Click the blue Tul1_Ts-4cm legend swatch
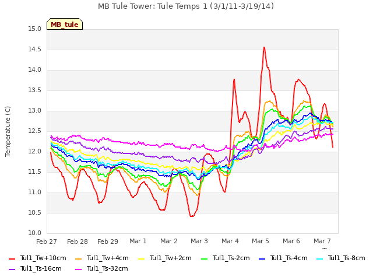This screenshot has width=373, height=280. (262, 259)
